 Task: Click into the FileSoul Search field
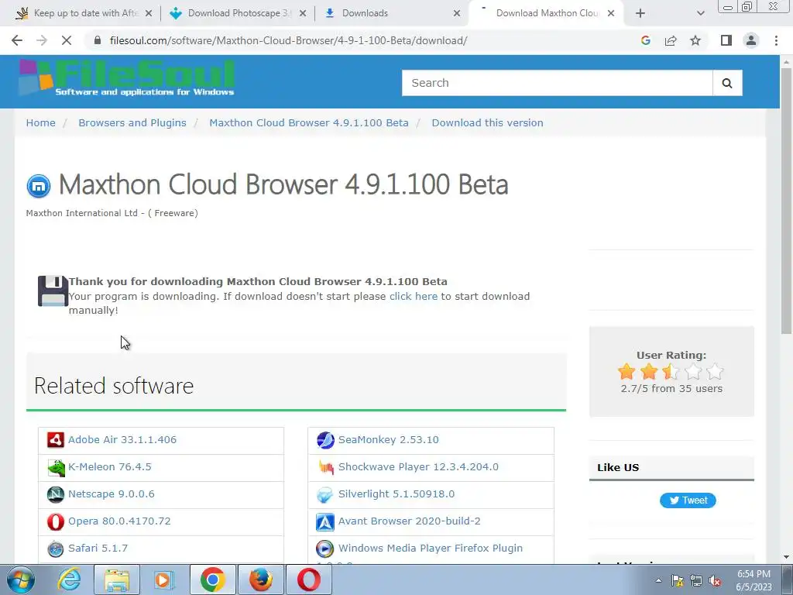pos(558,83)
